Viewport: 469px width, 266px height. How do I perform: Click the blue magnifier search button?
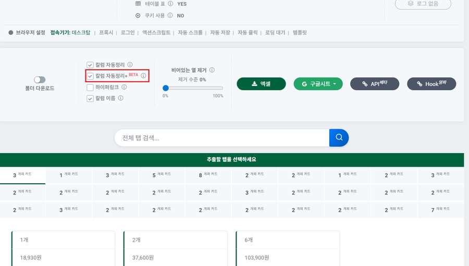339,137
